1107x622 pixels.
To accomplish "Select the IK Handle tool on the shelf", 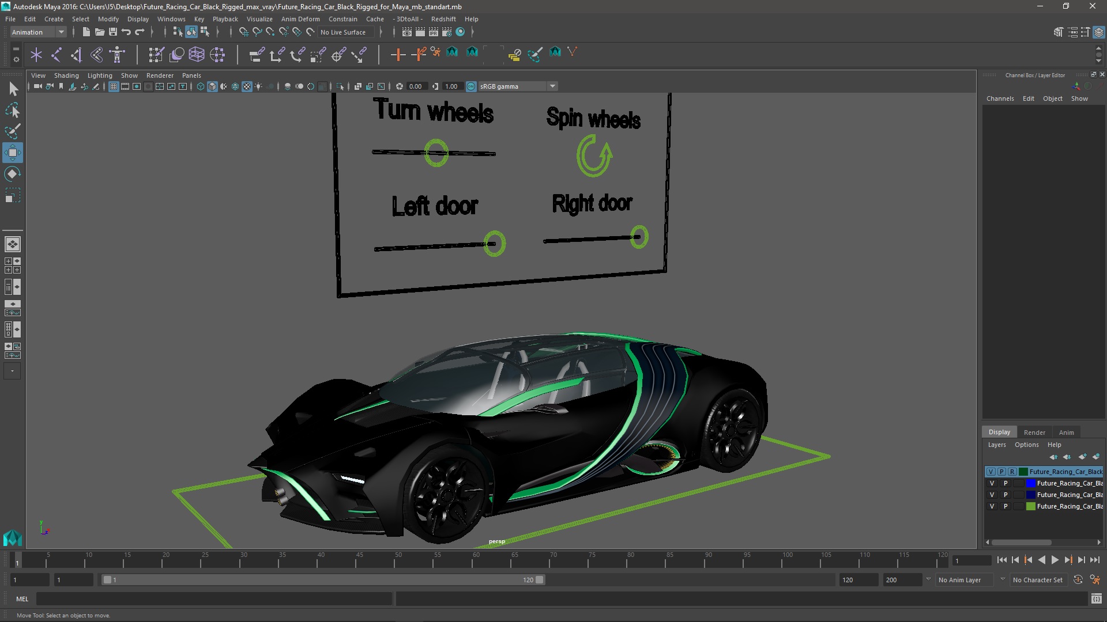I will pyautogui.click(x=77, y=55).
